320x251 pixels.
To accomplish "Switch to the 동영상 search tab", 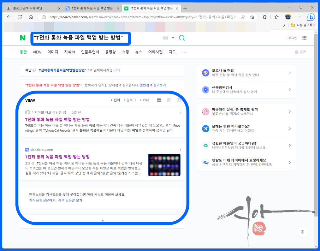I will point(110,52).
